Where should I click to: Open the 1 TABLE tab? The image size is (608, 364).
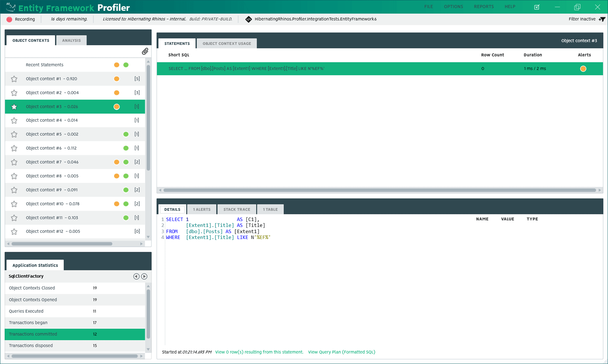click(270, 209)
